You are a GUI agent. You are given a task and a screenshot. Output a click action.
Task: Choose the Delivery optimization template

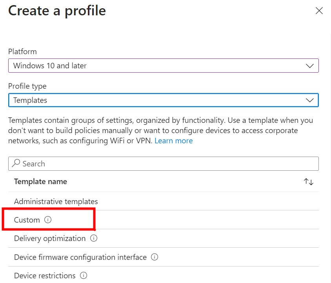(49, 238)
